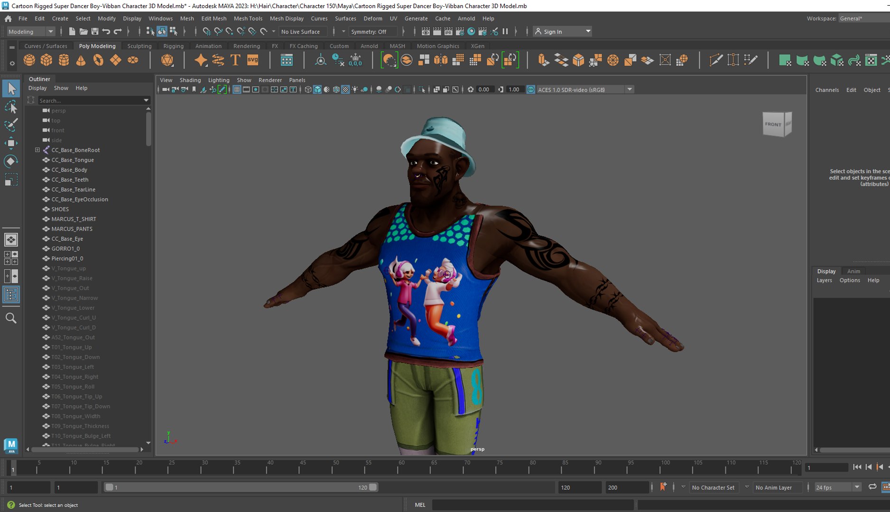Create a polygon cylinder from shelf

64,60
